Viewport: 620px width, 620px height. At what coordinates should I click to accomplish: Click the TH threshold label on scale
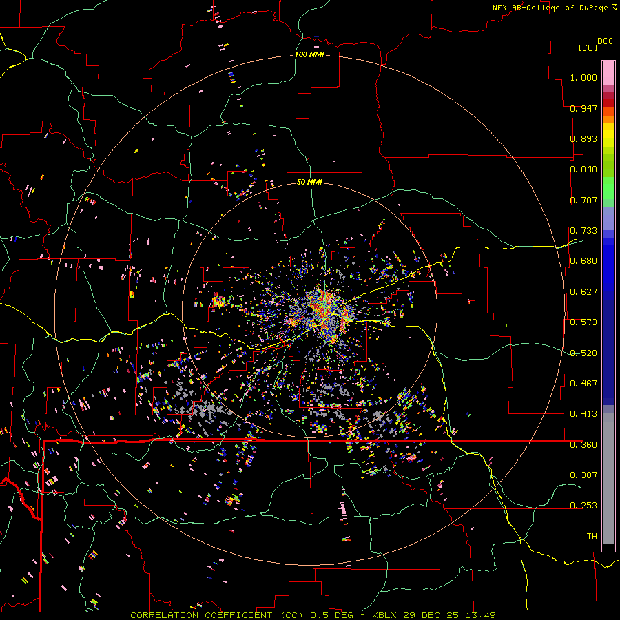click(592, 537)
